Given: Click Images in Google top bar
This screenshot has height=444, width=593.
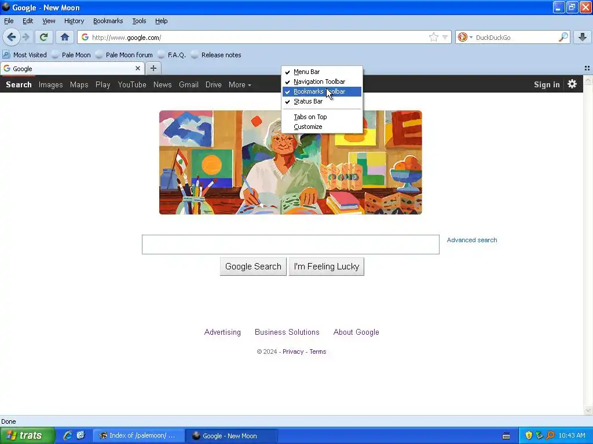Looking at the screenshot, I should pyautogui.click(x=51, y=84).
